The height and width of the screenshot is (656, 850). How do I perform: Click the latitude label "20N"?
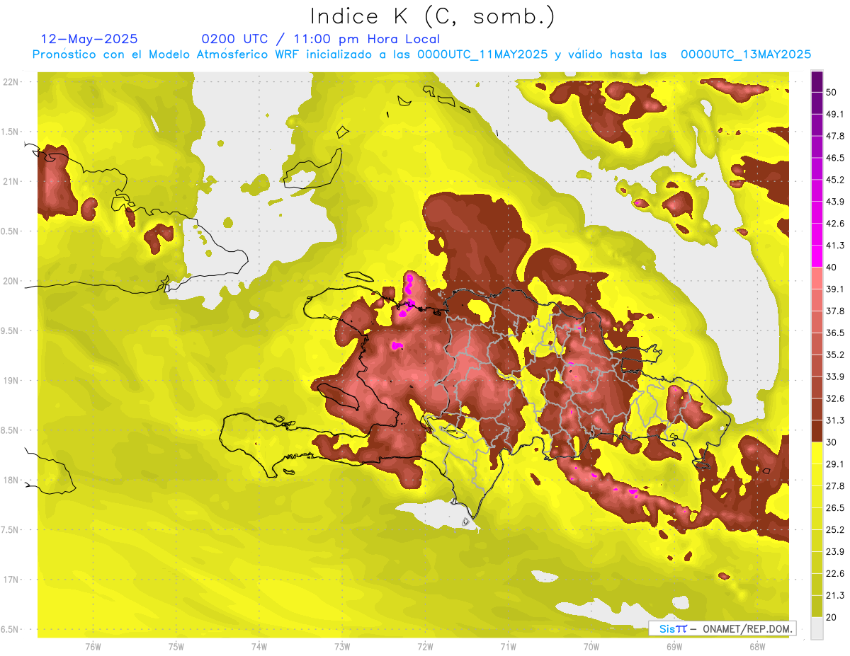(11, 281)
